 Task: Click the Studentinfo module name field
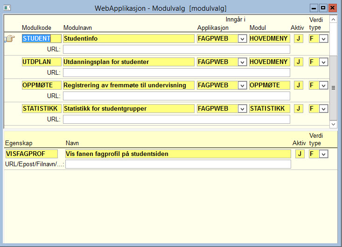click(129, 39)
